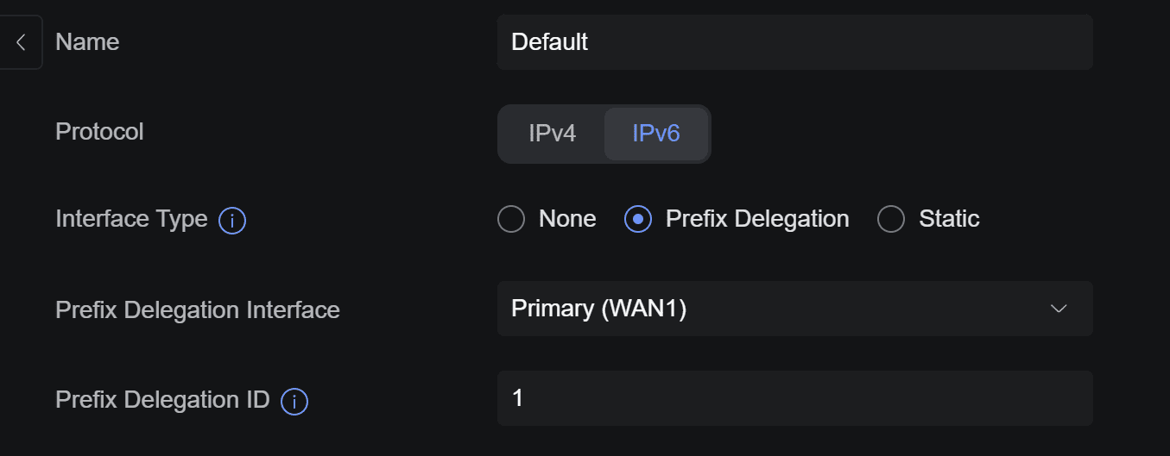This screenshot has height=456, width=1170.
Task: Click the None option label text
Action: tap(567, 219)
